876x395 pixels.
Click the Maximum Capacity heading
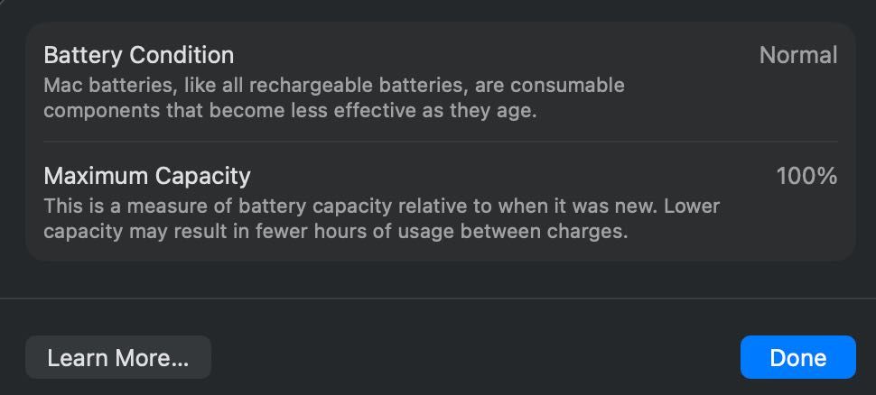tap(147, 175)
